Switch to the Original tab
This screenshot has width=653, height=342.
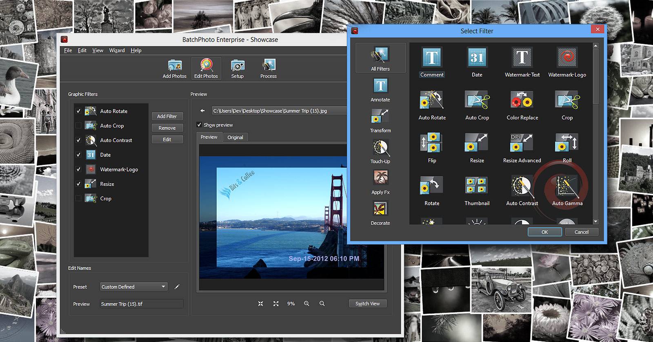[x=235, y=137]
